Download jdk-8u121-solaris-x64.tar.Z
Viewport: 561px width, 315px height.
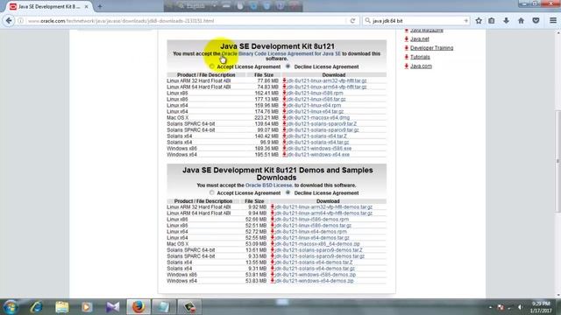tap(317, 136)
